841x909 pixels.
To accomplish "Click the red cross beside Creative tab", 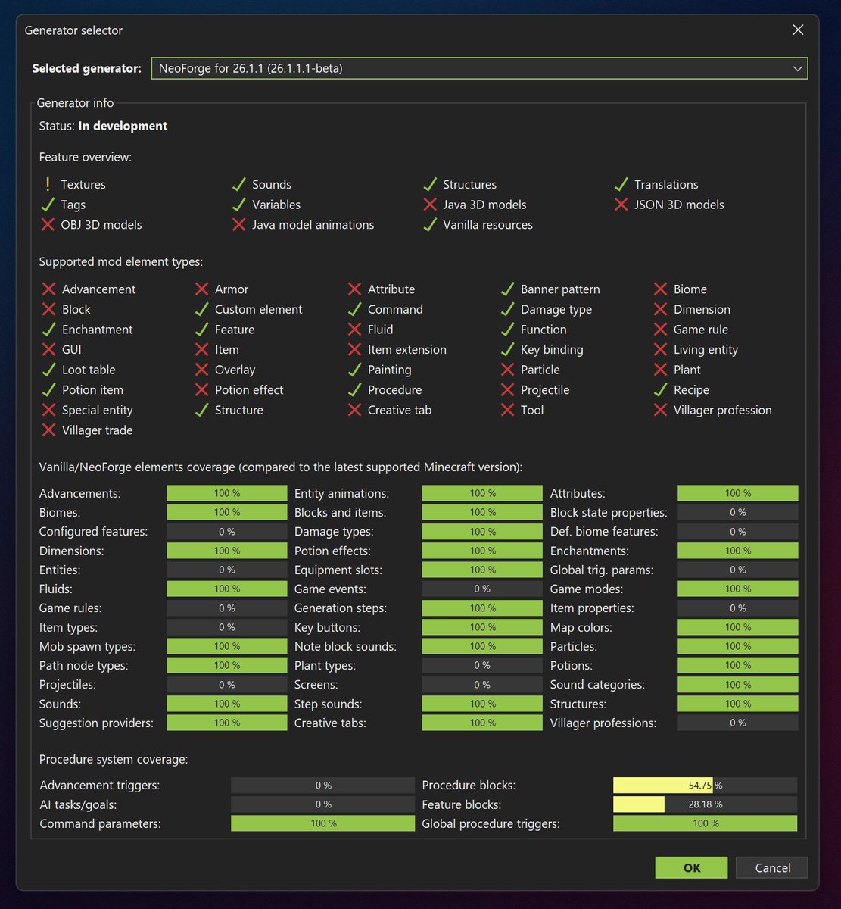I will (354, 410).
